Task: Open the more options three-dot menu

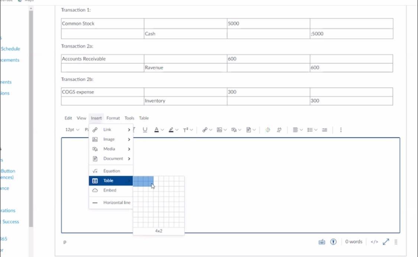Action: click(341, 130)
